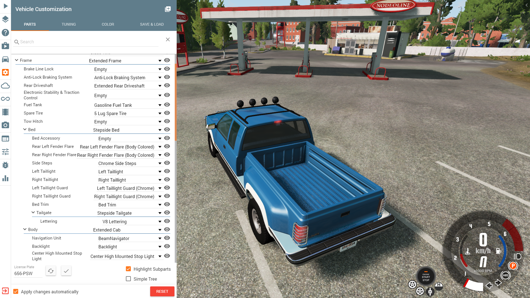The height and width of the screenshot is (298, 530).
Task: Open the vehicle selector car icon
Action: tap(6, 59)
